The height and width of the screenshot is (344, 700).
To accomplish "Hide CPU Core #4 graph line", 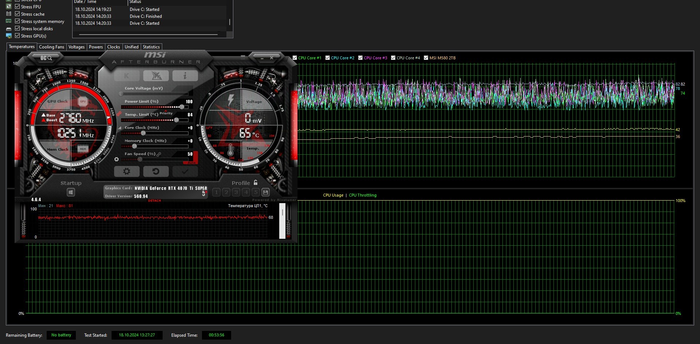I will 393,58.
